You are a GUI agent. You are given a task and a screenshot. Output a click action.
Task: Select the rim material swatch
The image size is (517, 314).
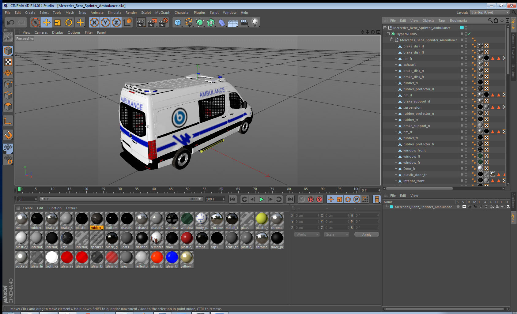(x=21, y=221)
